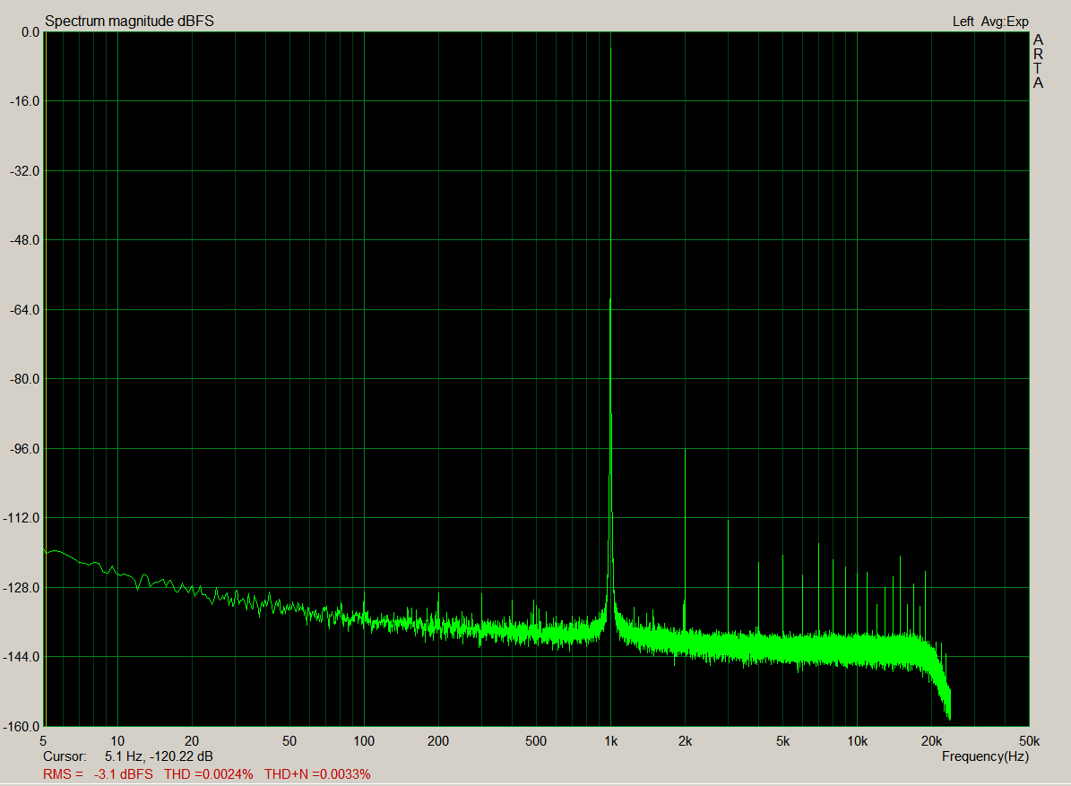Click the 'Spectrum magnitude dBFS' plot title
The height and width of the screenshot is (786, 1071).
[x=129, y=22]
